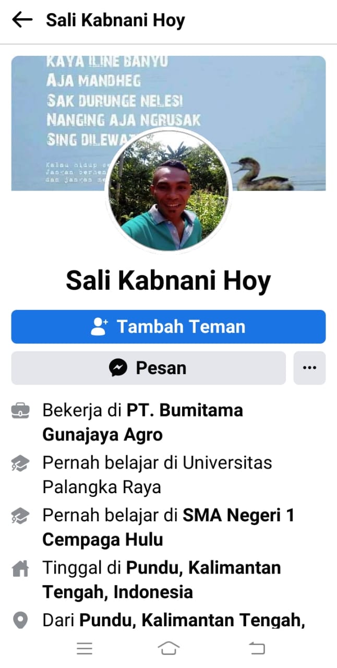Tap the briefcase work icon
This screenshot has height=668, width=337.
pos(20,411)
